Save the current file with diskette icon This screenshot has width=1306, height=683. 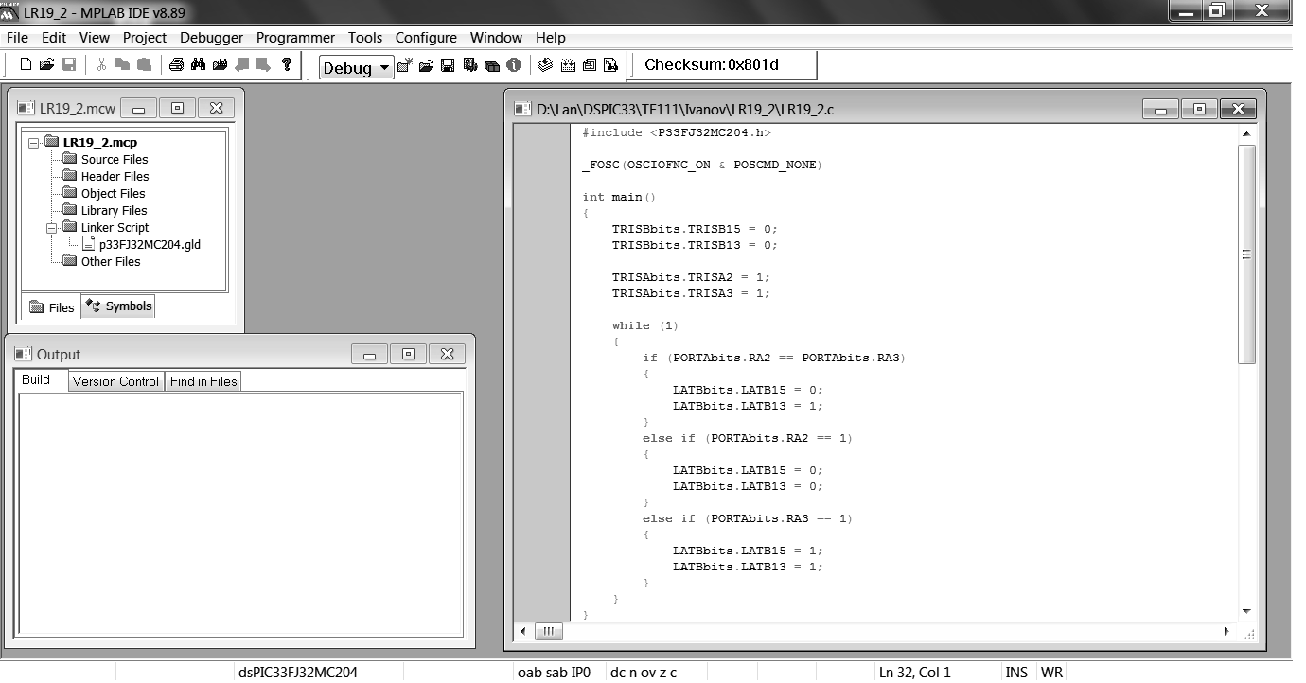pos(69,64)
